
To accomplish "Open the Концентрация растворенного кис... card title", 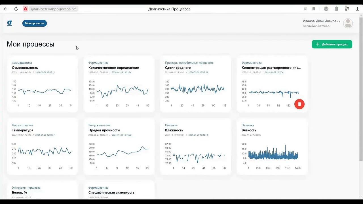I will pos(271,68).
